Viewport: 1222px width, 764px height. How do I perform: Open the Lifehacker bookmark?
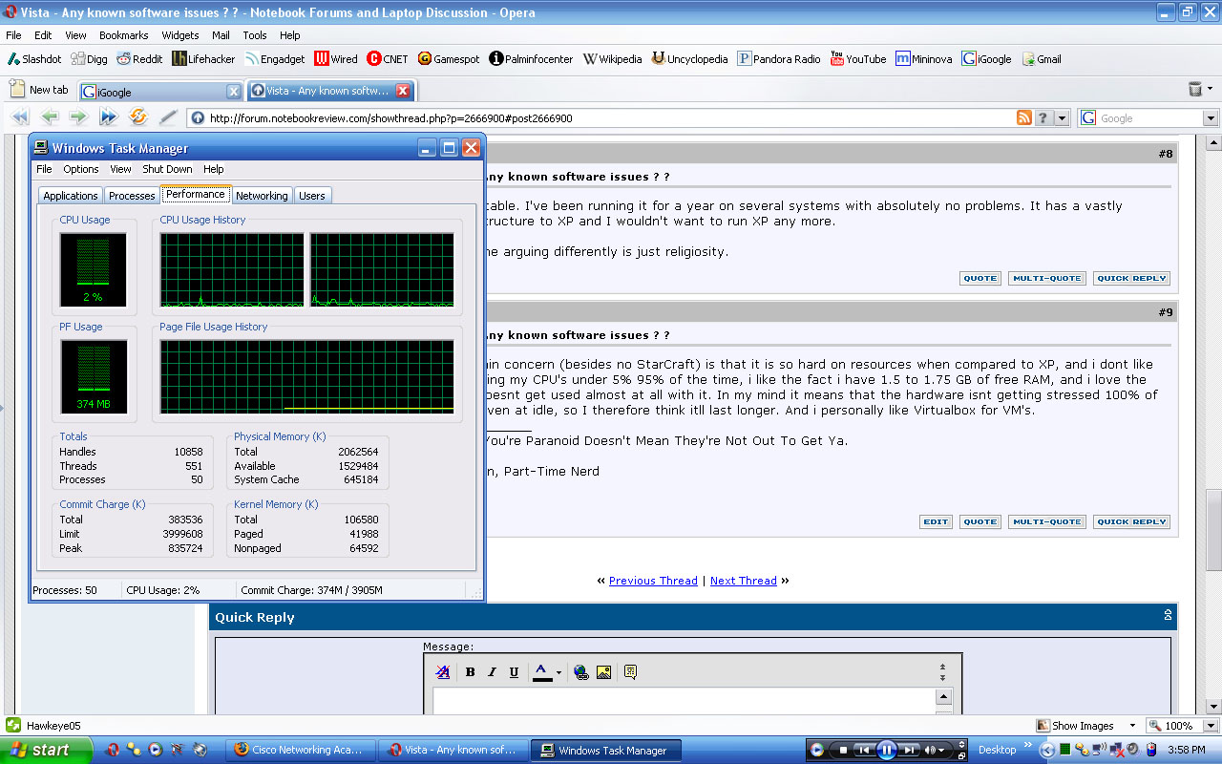click(x=203, y=59)
